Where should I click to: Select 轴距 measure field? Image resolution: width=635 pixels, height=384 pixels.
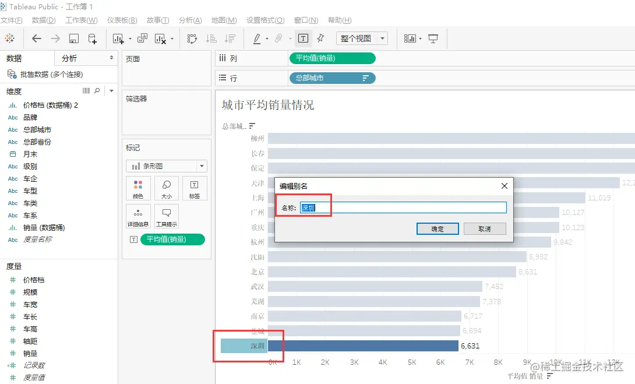coord(30,341)
